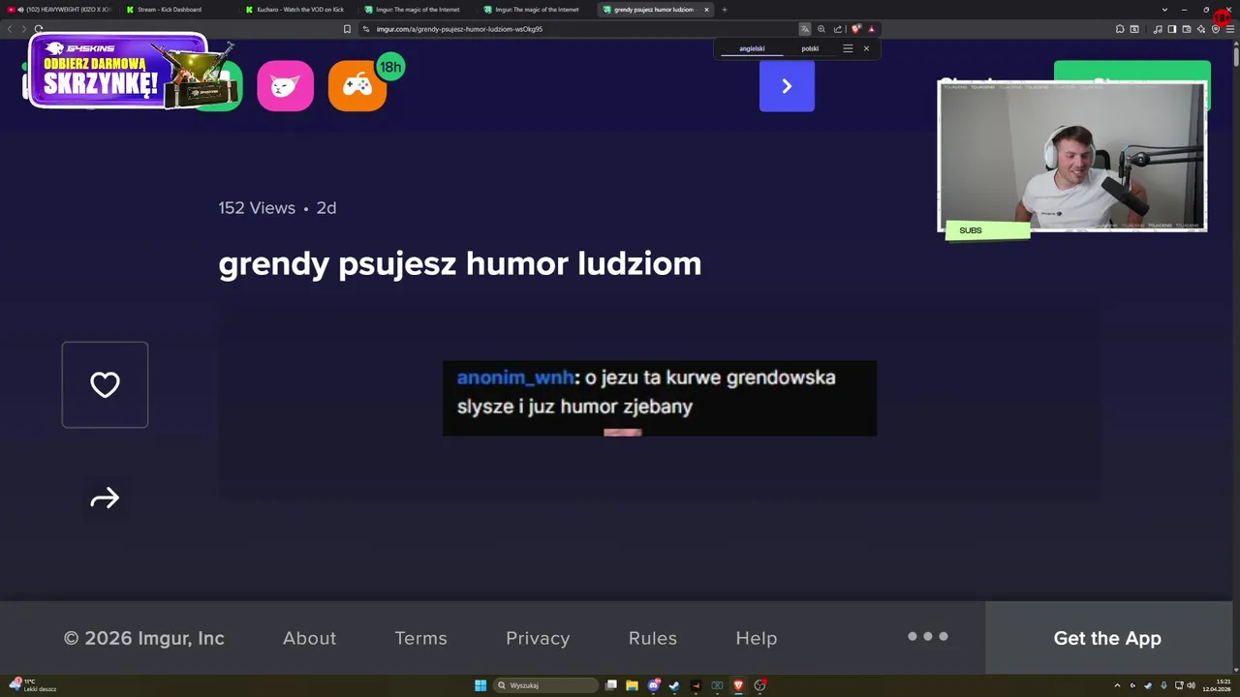Click the share arrow icon below heart

pyautogui.click(x=105, y=499)
